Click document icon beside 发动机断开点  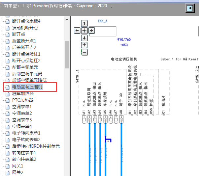(8, 28)
